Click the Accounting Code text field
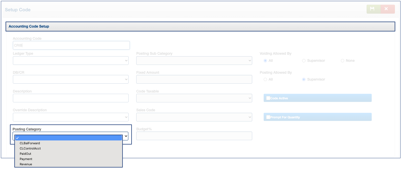 [71, 45]
